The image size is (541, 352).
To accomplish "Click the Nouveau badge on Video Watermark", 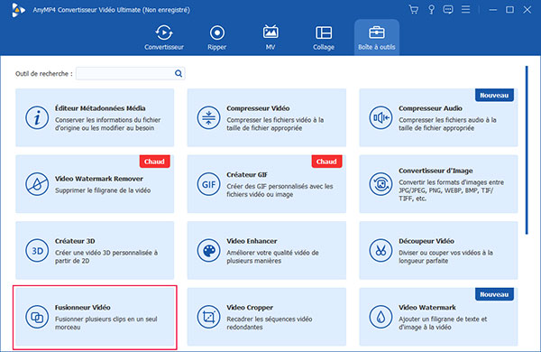I will pyautogui.click(x=494, y=294).
